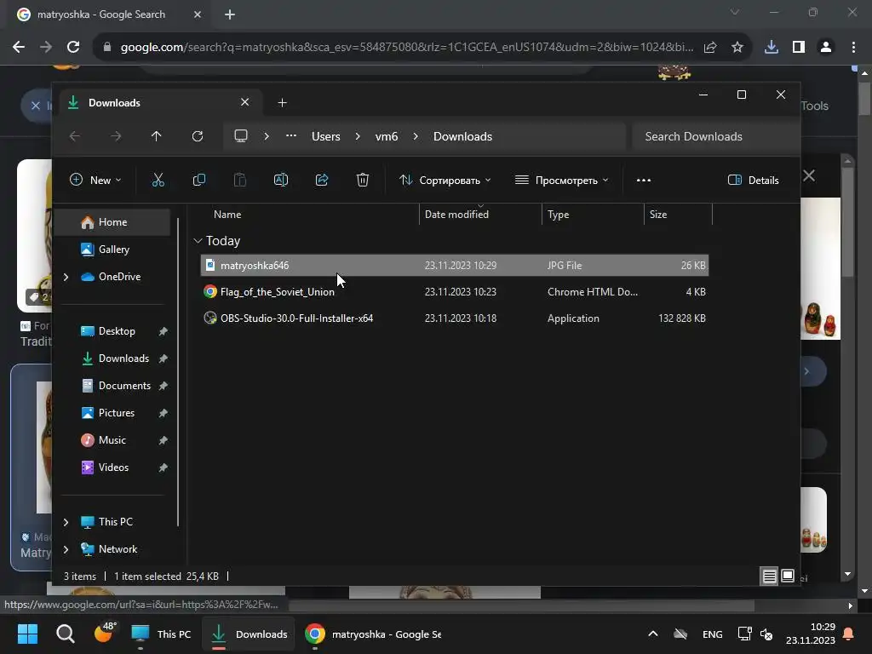872x654 pixels.
Task: Open Chrome downloads tray icon
Action: [772, 48]
